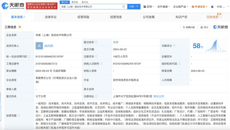230x130 pixels.
Task: Click help icon next to 登记状态
Action: pos(96,42)
